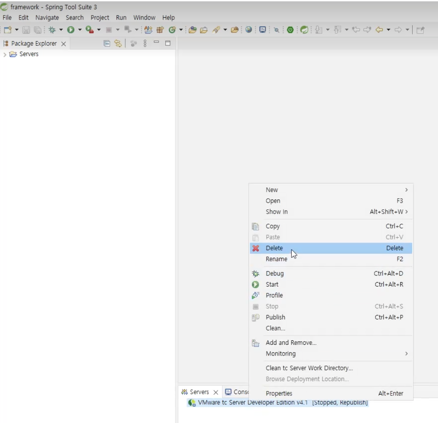Open the Navigate menu
The height and width of the screenshot is (423, 438).
47,17
